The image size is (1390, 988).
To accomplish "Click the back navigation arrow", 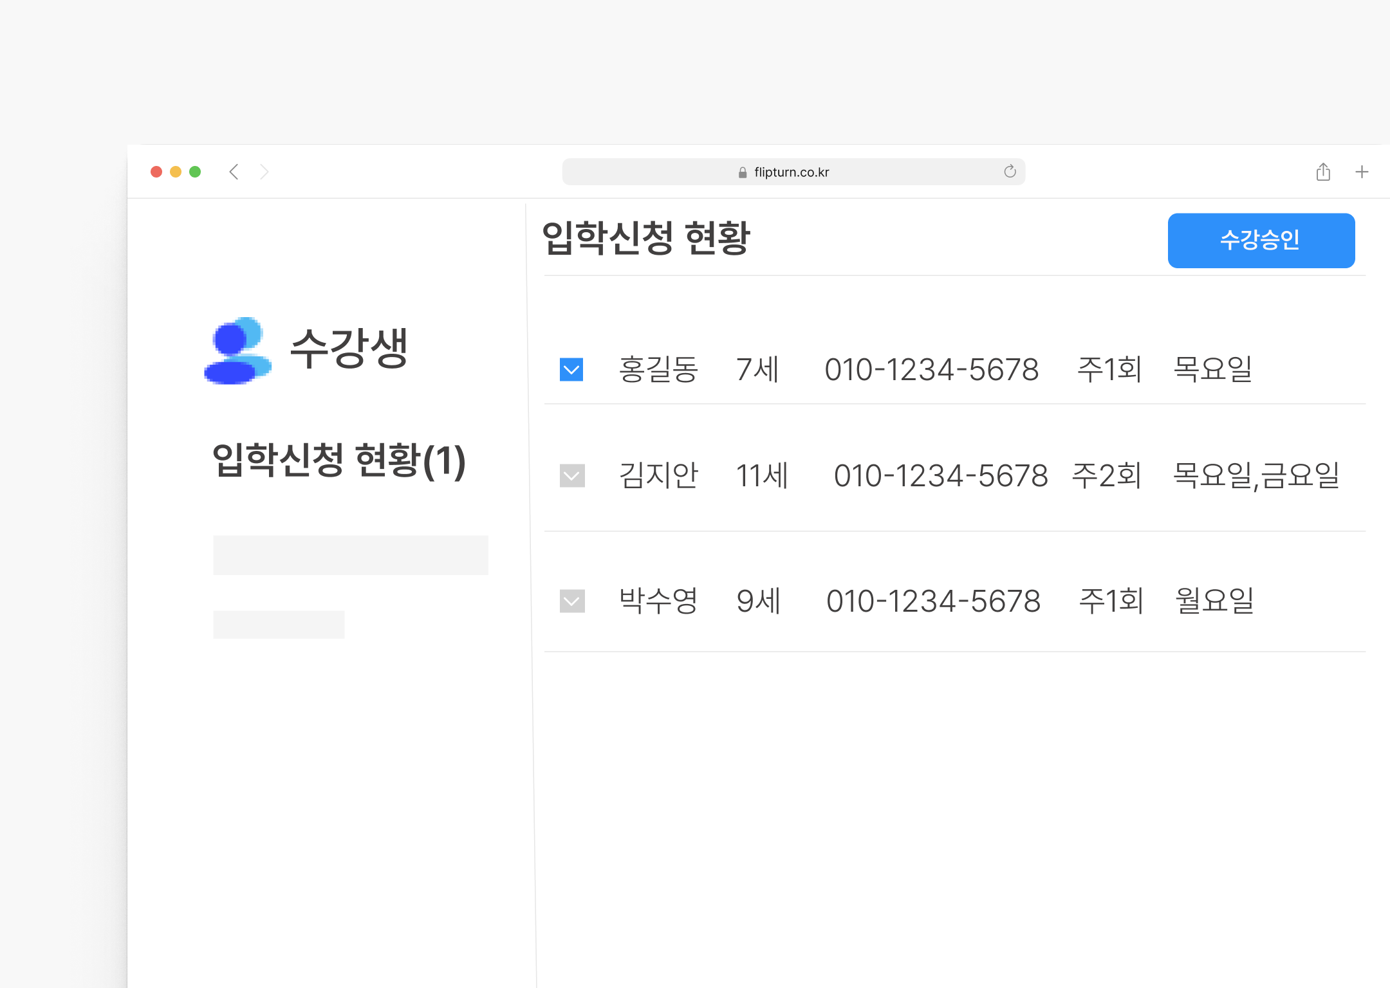I will point(234,171).
